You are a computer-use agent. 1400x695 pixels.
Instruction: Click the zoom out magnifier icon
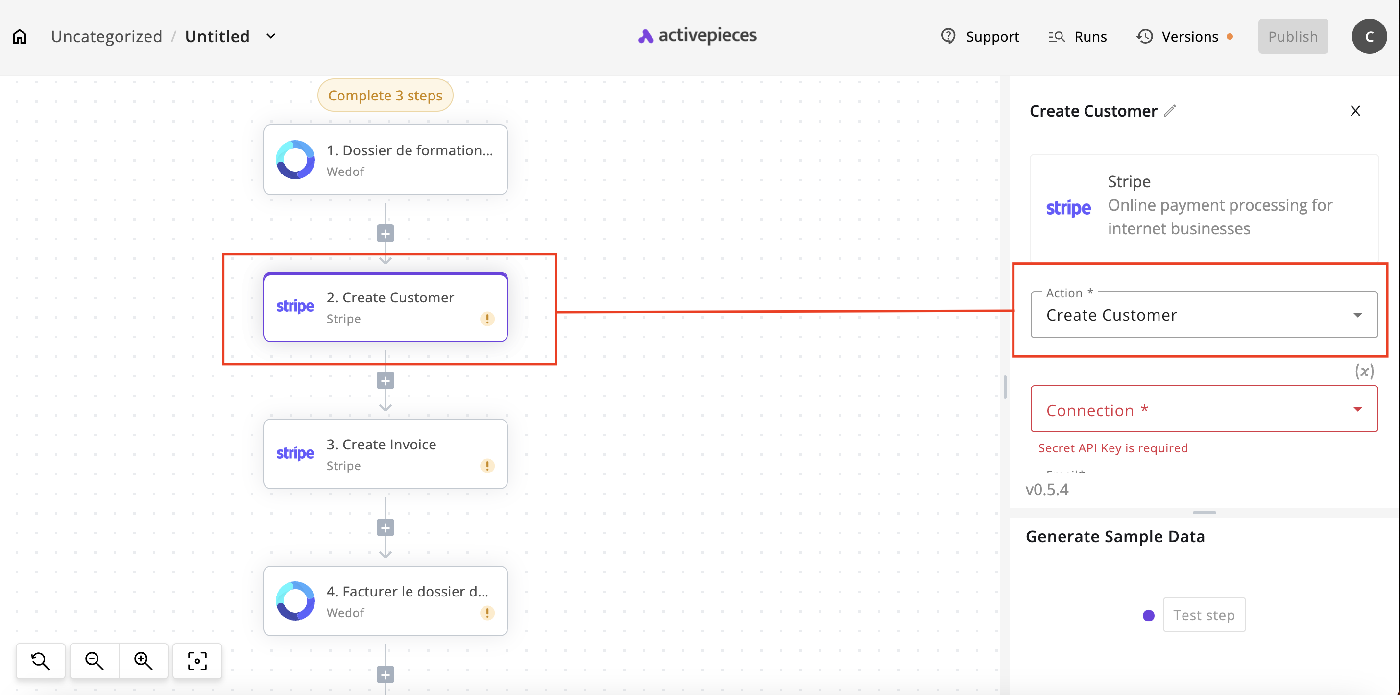(94, 661)
